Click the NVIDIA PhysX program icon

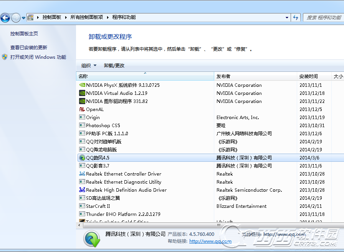(82, 85)
